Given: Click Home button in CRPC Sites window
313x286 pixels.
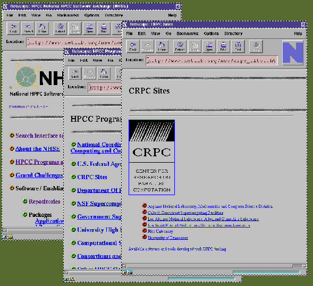Looking at the screenshot, I should coord(162,46).
